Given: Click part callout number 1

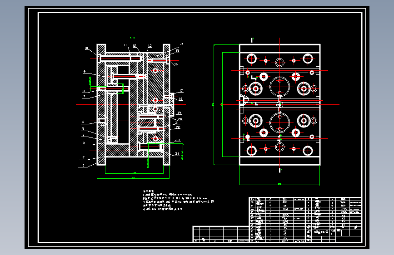Looking at the screenshot, I should coord(84,166).
